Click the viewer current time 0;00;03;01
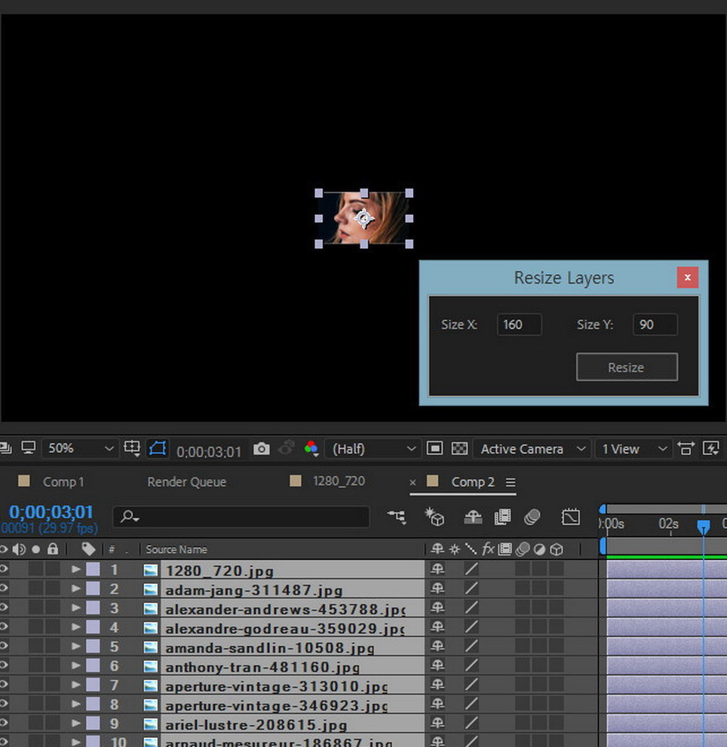727x747 pixels. tap(209, 452)
